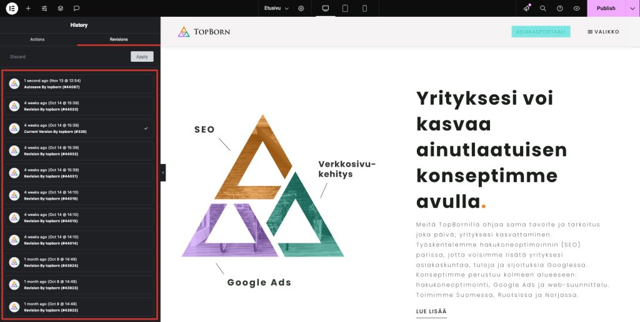The image size is (640, 322).
Task: Click the Apply button
Action: (x=142, y=57)
